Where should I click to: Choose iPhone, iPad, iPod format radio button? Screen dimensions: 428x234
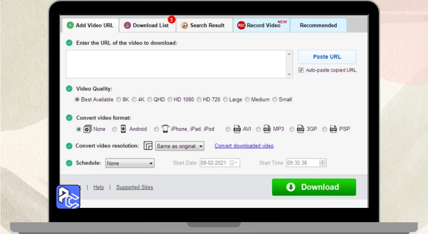click(156, 129)
